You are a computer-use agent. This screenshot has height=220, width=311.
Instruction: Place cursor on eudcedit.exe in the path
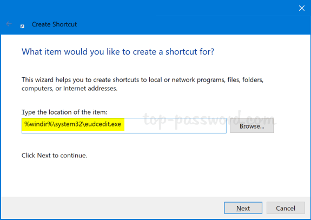[103, 124]
